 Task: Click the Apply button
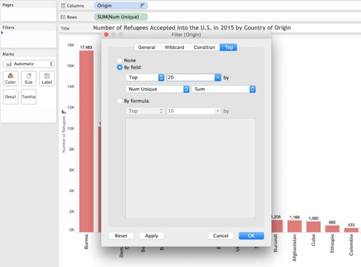point(151,235)
